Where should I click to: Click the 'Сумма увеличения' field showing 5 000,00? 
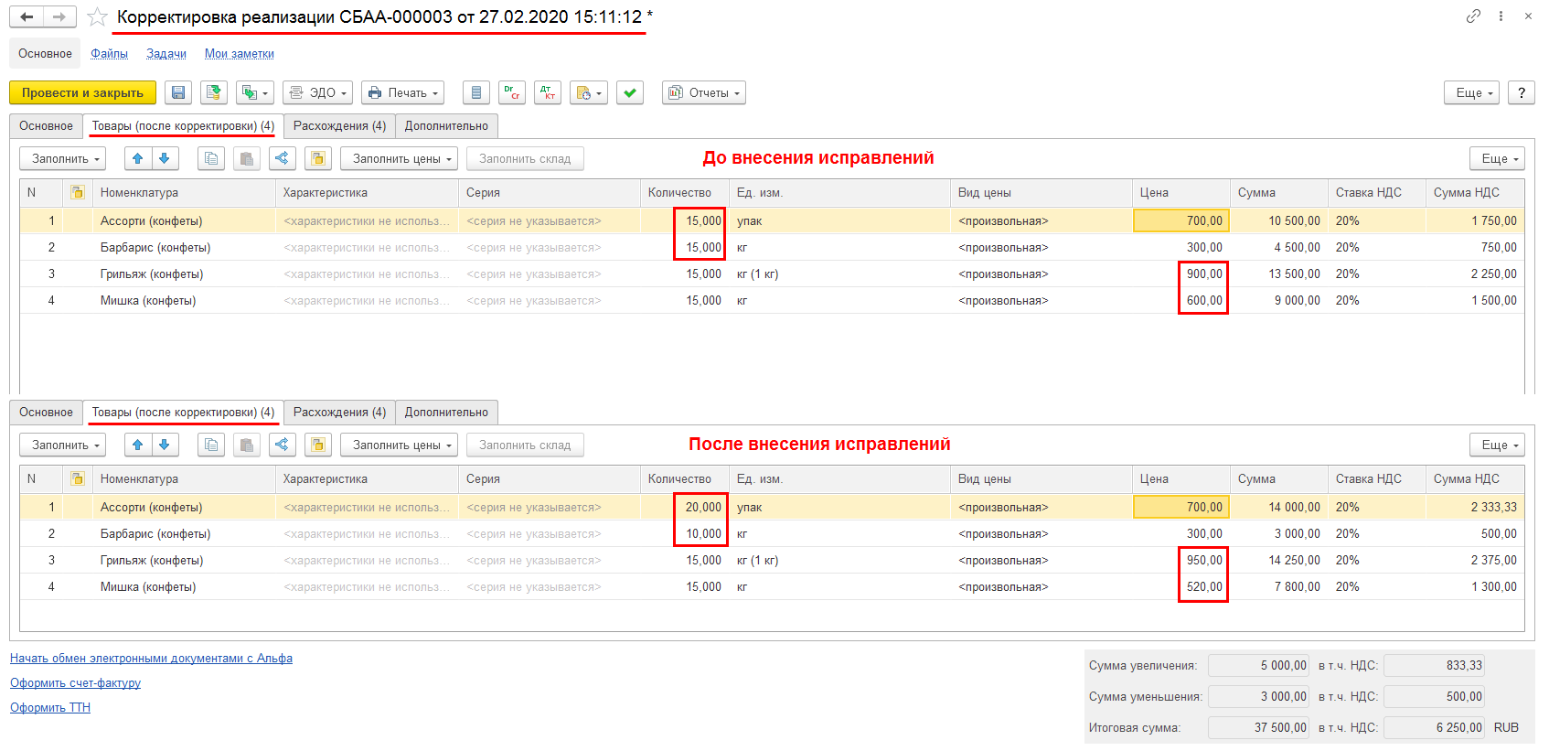[x=1259, y=665]
